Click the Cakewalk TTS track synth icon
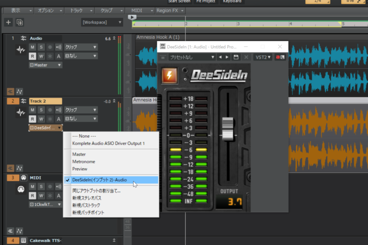This screenshot has width=368, height=245. coord(24,240)
